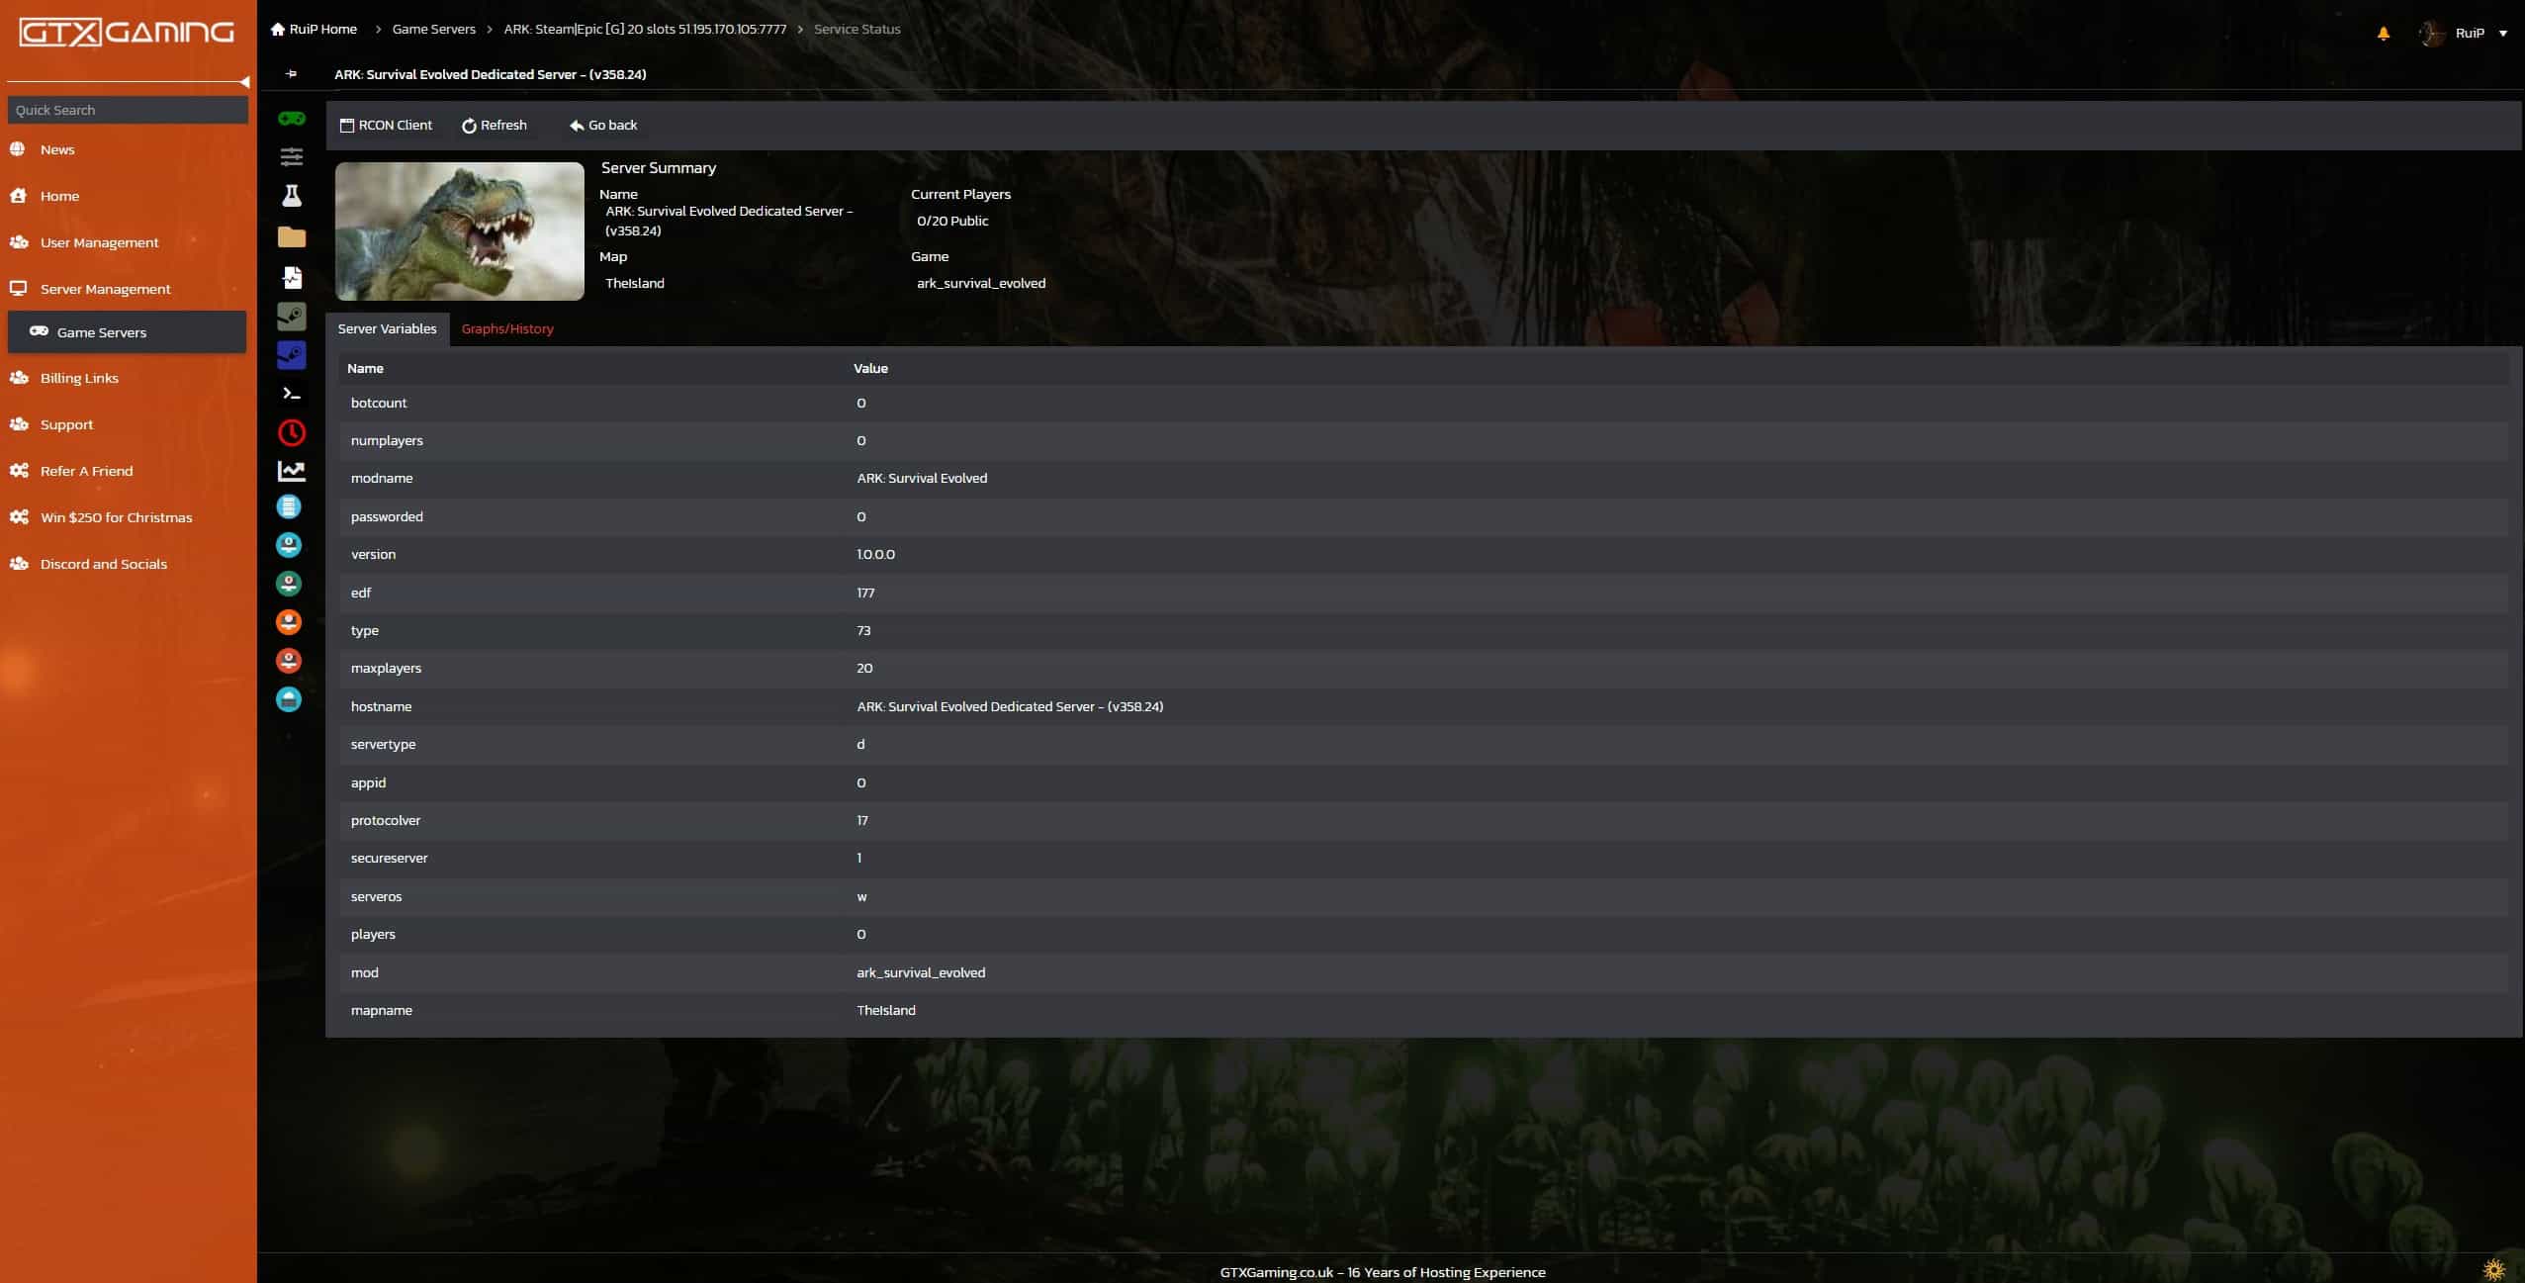Collapse the left sidebar with arrow

coord(244,82)
